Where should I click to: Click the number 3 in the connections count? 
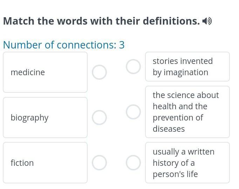(122, 45)
